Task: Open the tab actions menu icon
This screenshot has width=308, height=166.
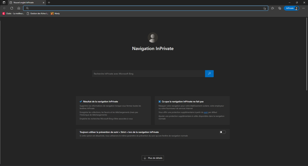Action: point(4,3)
